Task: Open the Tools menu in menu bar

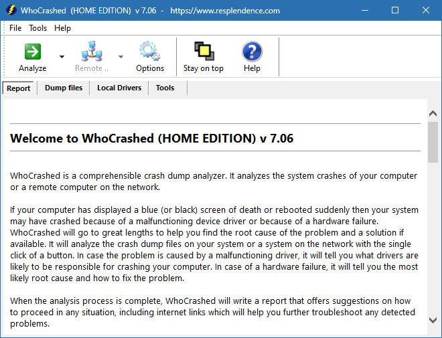Action: (38, 28)
